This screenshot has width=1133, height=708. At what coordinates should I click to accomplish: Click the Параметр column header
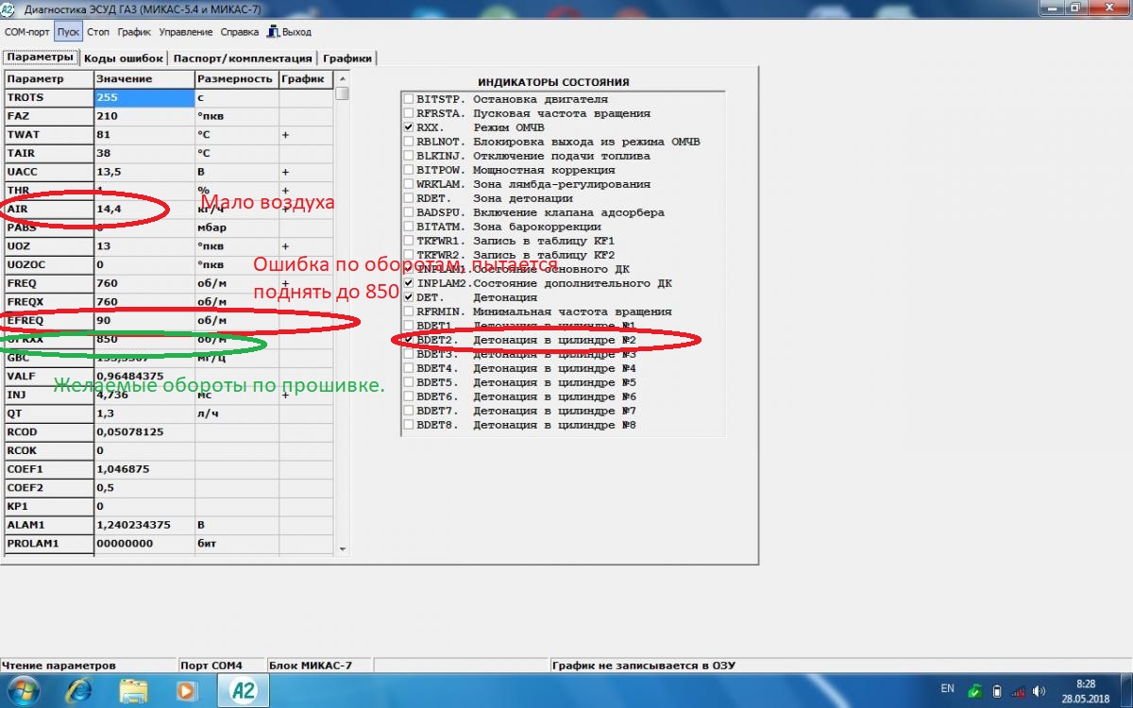tap(49, 79)
